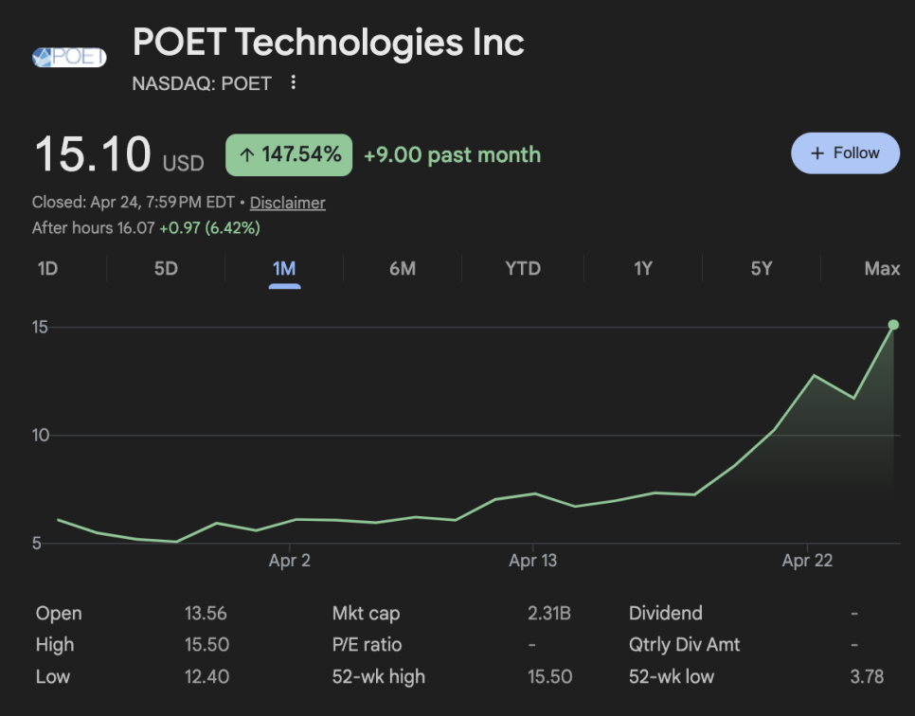Screen dimensions: 915x716
Task: Click the POET company logo icon
Action: click(69, 58)
